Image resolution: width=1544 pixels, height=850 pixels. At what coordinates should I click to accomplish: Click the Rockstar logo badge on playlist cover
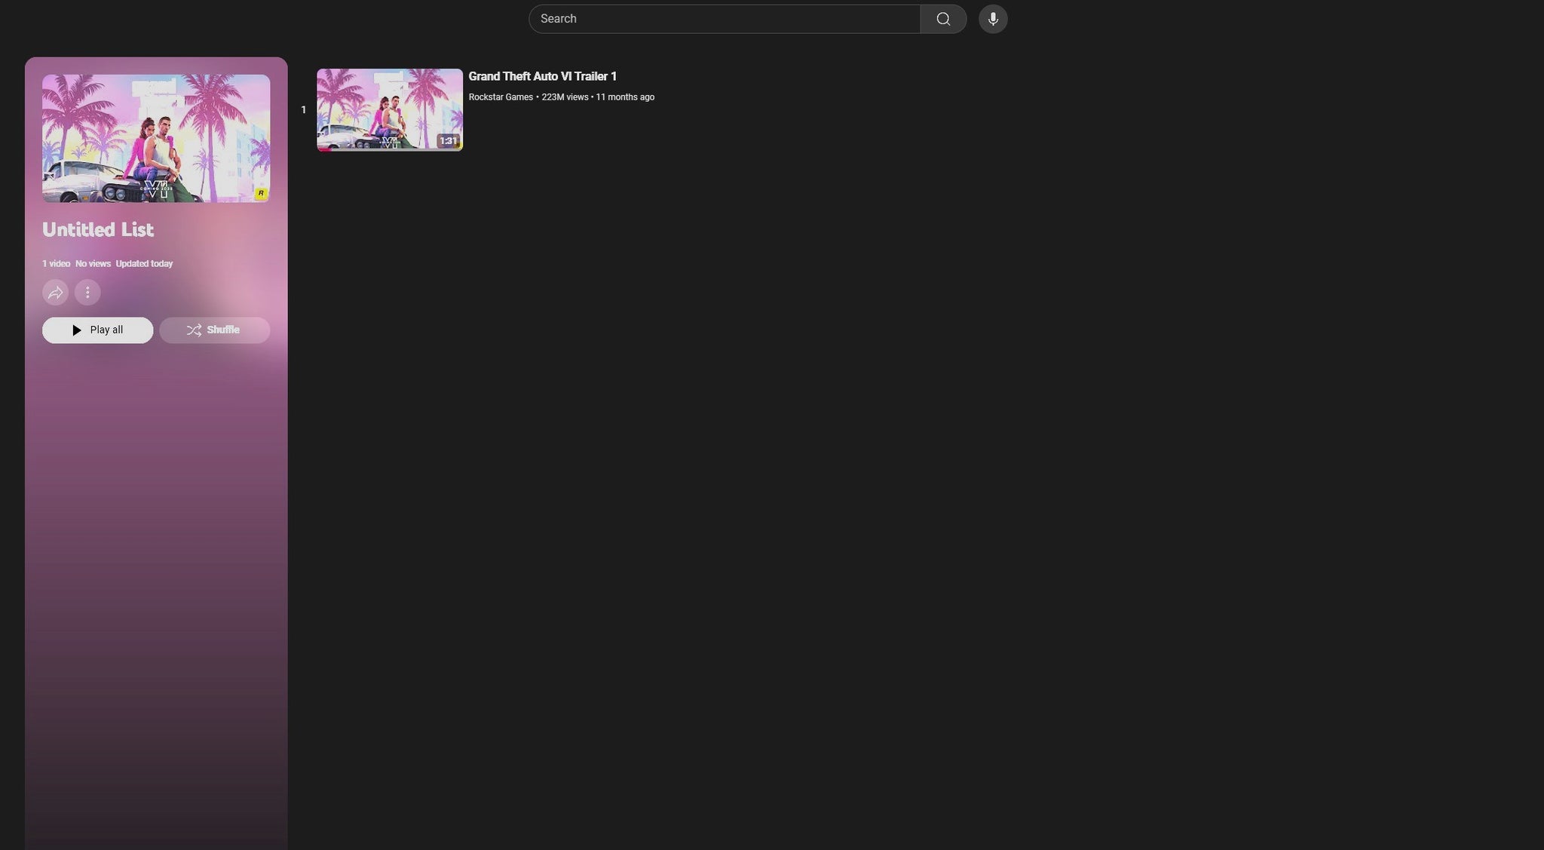(260, 192)
